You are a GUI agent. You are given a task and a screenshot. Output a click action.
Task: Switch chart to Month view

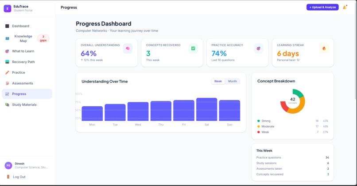(233, 82)
